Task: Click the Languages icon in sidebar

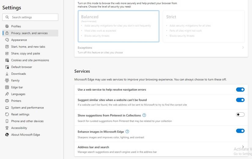Action: click(x=7, y=94)
